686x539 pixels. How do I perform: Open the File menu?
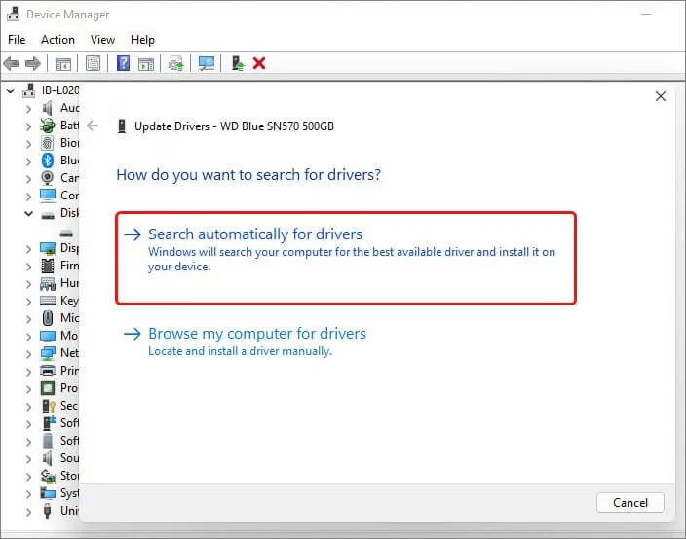pyautogui.click(x=17, y=40)
